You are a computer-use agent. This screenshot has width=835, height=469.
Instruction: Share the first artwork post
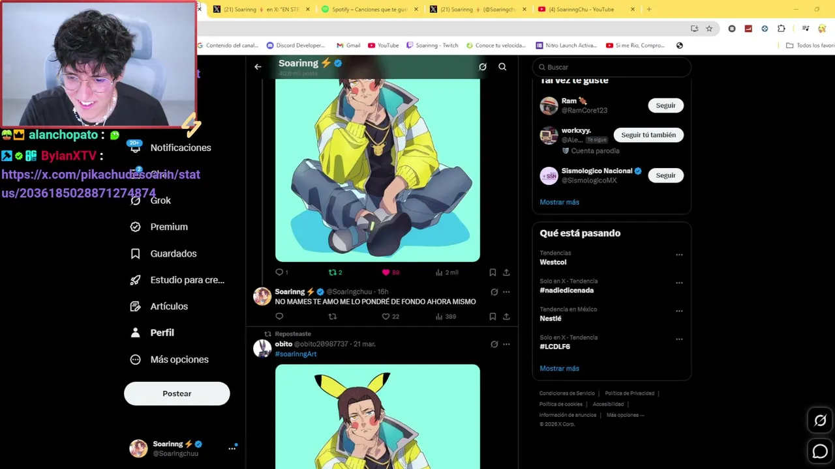click(x=506, y=272)
